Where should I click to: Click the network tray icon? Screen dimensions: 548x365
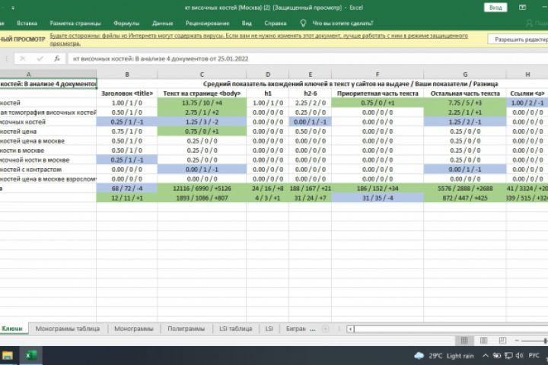click(508, 356)
